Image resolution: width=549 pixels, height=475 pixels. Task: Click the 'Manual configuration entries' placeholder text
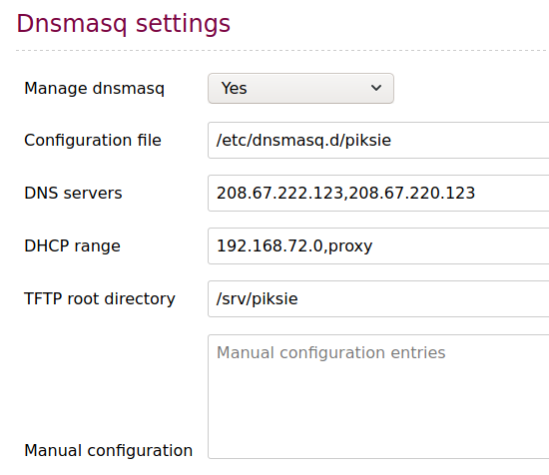[330, 353]
